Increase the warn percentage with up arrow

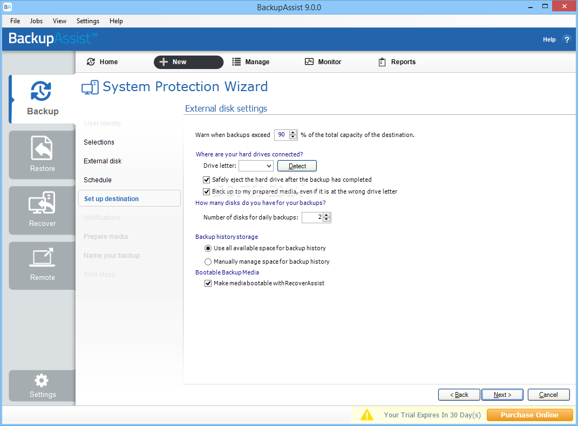(x=293, y=133)
